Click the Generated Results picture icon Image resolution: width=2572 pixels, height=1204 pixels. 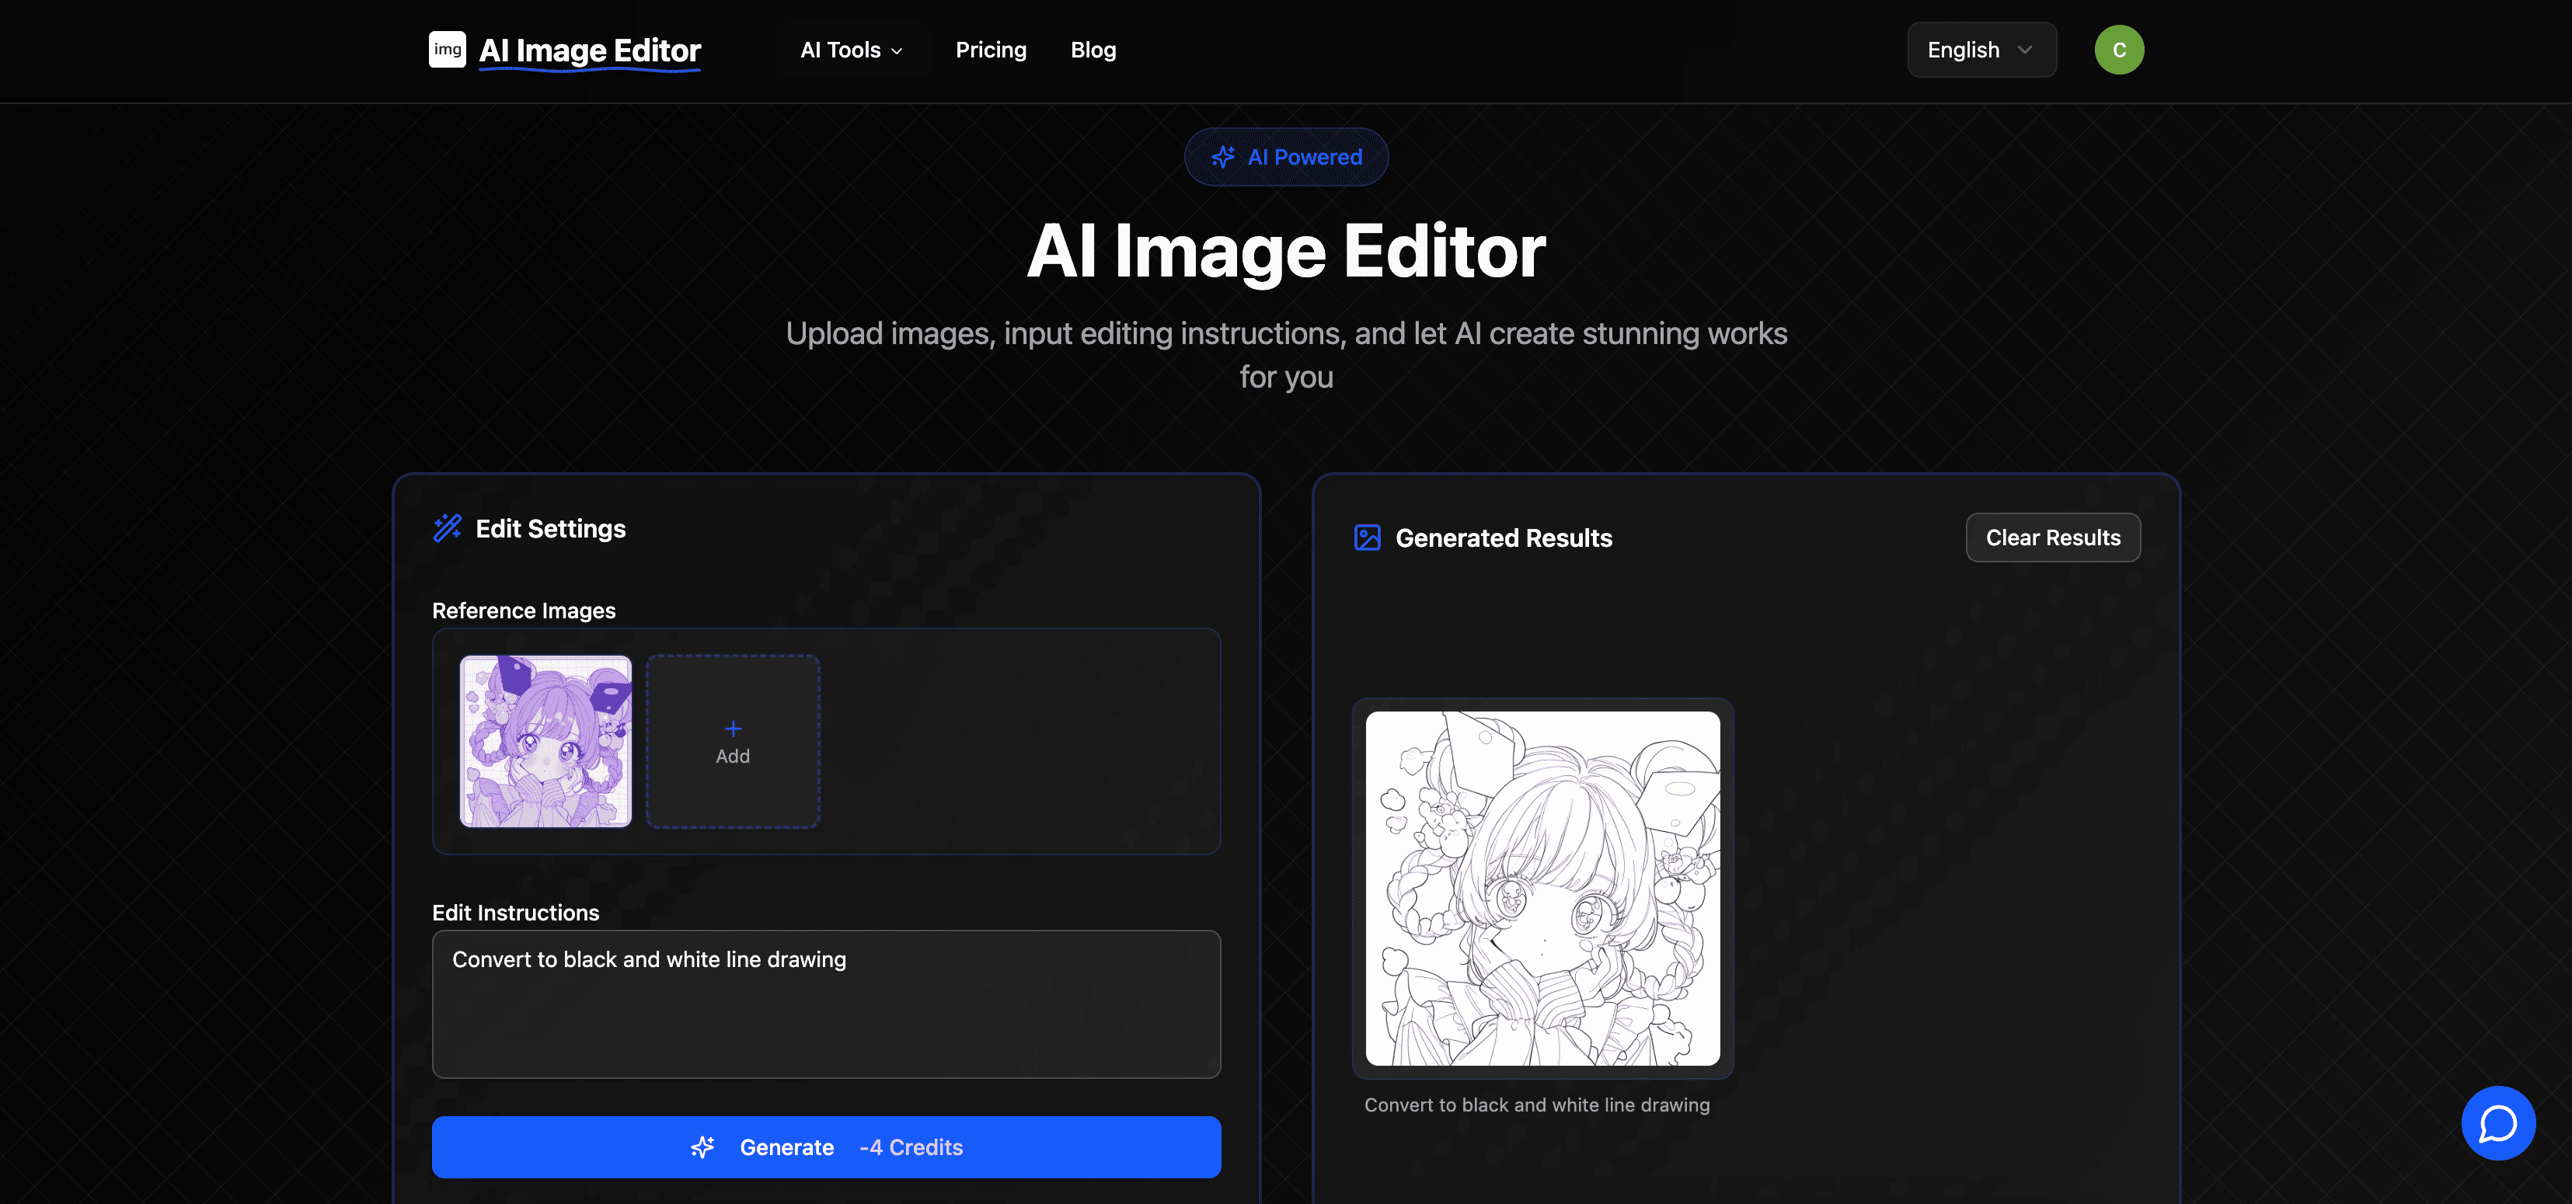click(x=1367, y=538)
